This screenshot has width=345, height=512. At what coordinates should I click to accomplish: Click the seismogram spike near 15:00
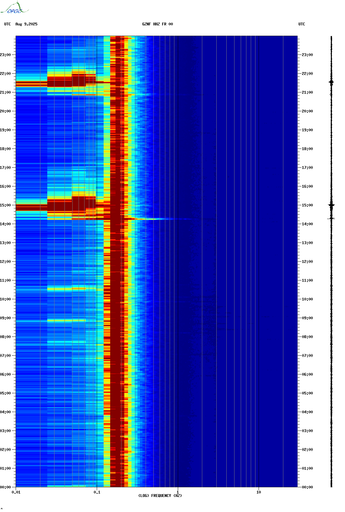click(331, 205)
